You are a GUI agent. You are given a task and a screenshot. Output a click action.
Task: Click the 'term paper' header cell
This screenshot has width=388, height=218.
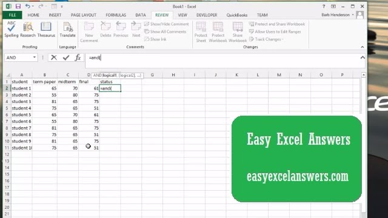coord(44,82)
